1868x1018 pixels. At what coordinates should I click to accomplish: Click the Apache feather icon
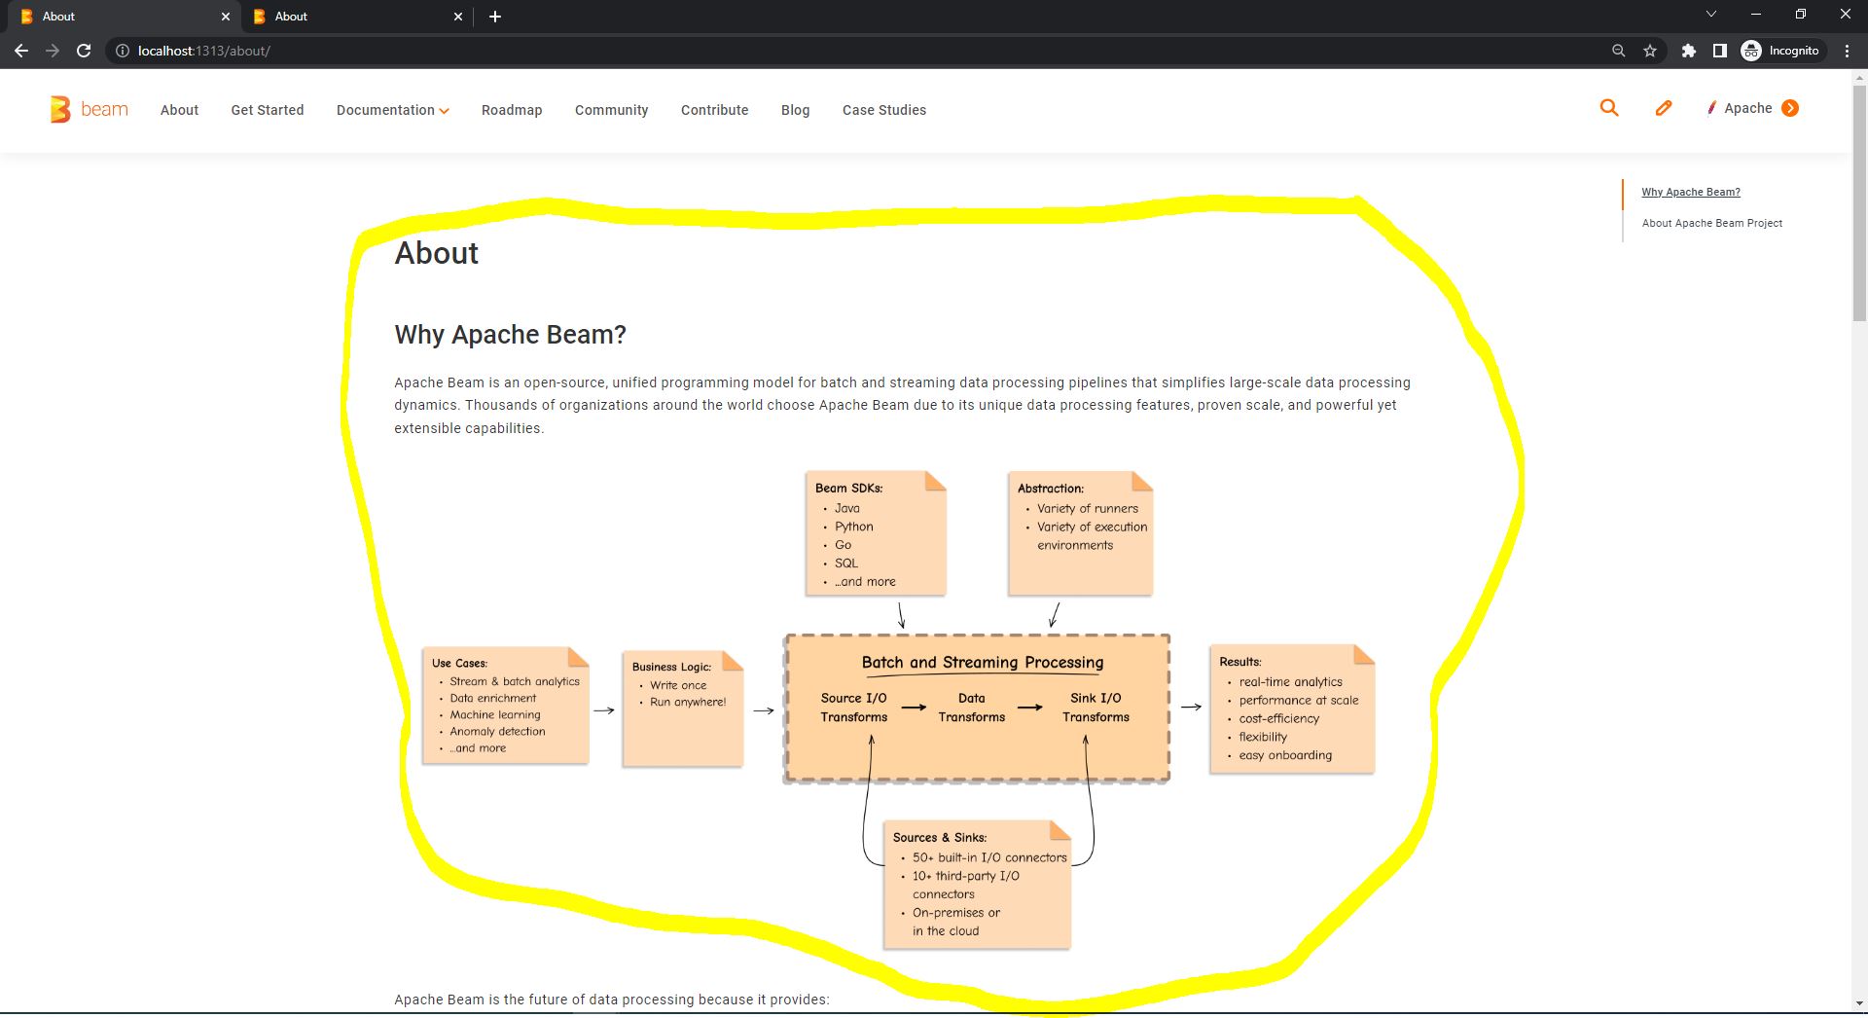(x=1711, y=108)
